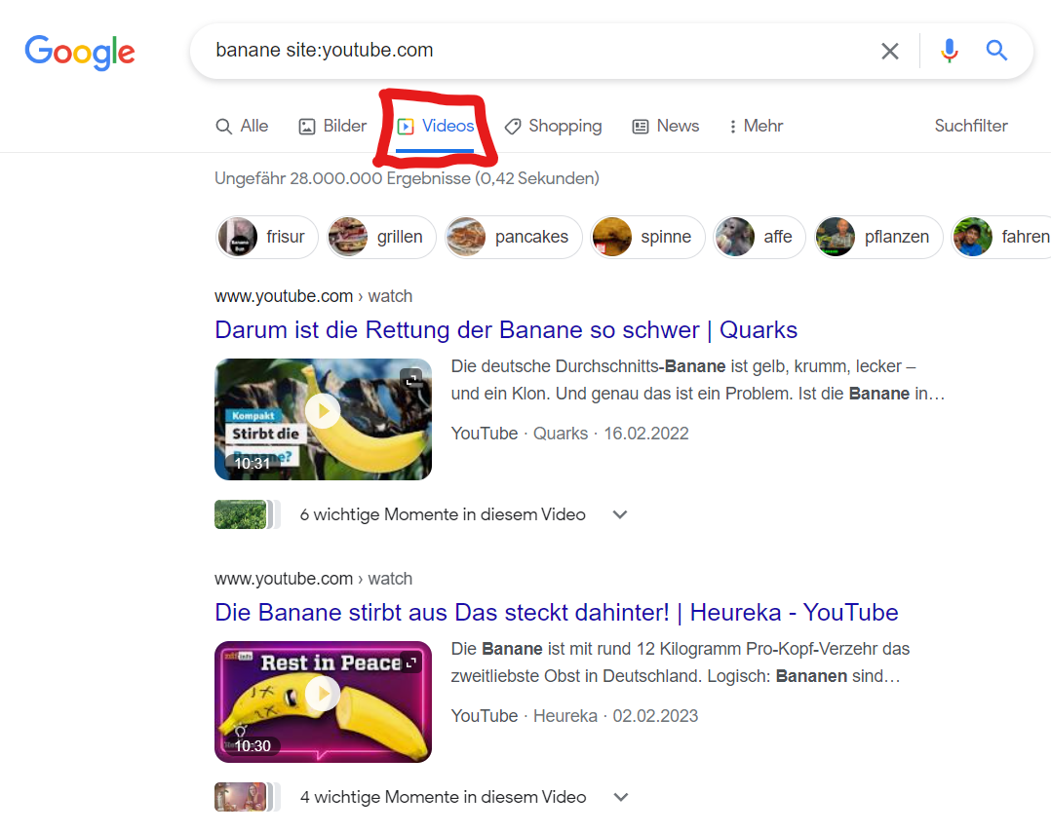Image resolution: width=1051 pixels, height=833 pixels.
Task: Start voice search with the microphone icon
Action: (950, 51)
